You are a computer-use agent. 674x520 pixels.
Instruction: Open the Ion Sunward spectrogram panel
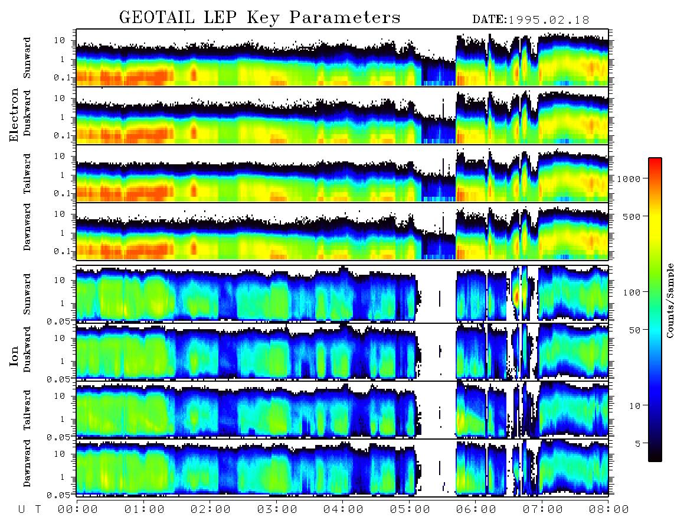click(342, 294)
